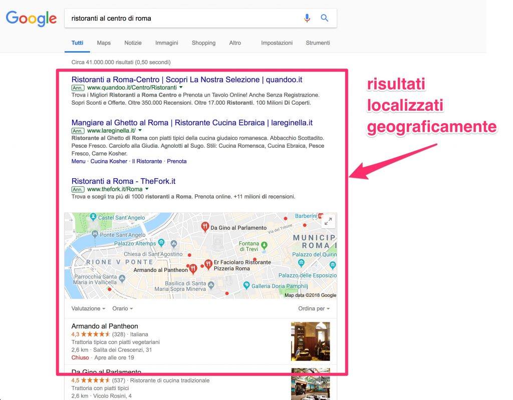The image size is (513, 400).
Task: Open the Ristoranti a Roma-Centro quandoo.it result
Action: (187, 80)
